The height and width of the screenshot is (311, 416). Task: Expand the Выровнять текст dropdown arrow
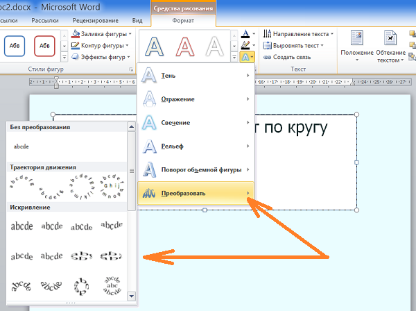point(322,45)
